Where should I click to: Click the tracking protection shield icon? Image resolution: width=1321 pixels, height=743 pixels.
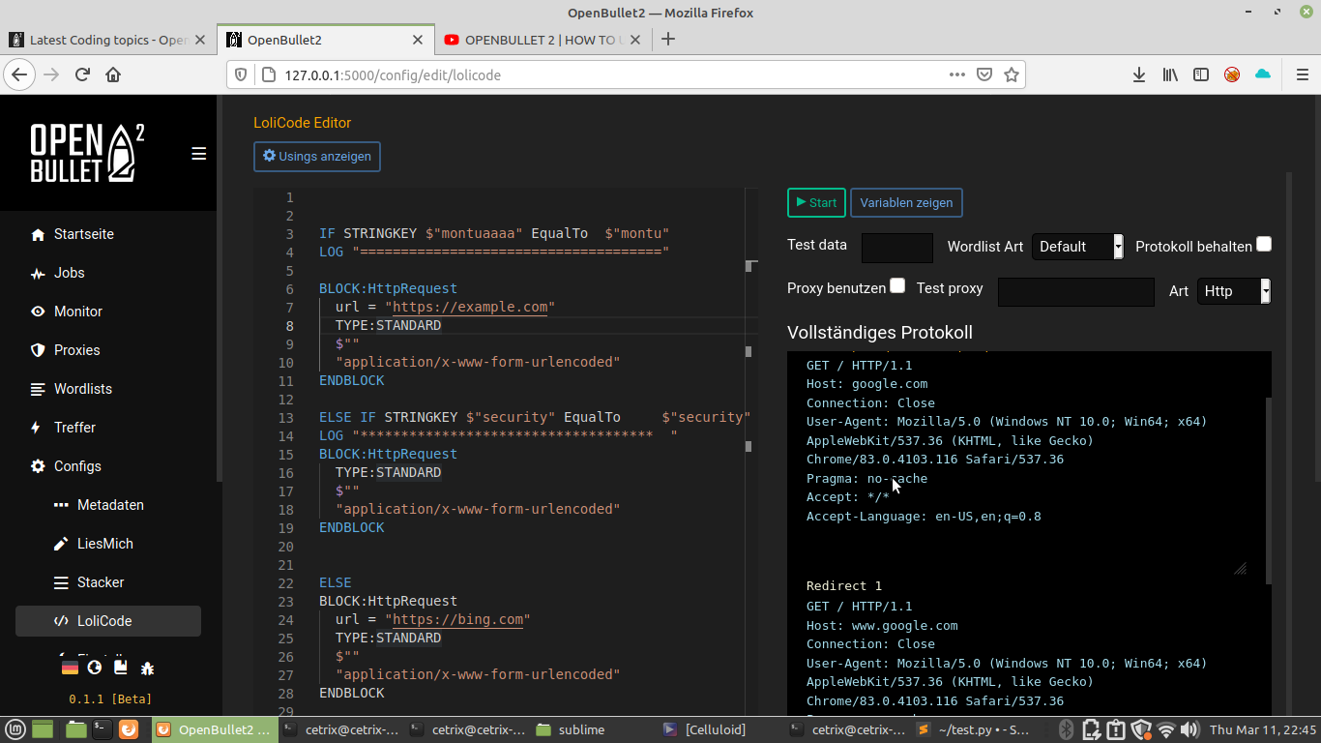tap(241, 74)
